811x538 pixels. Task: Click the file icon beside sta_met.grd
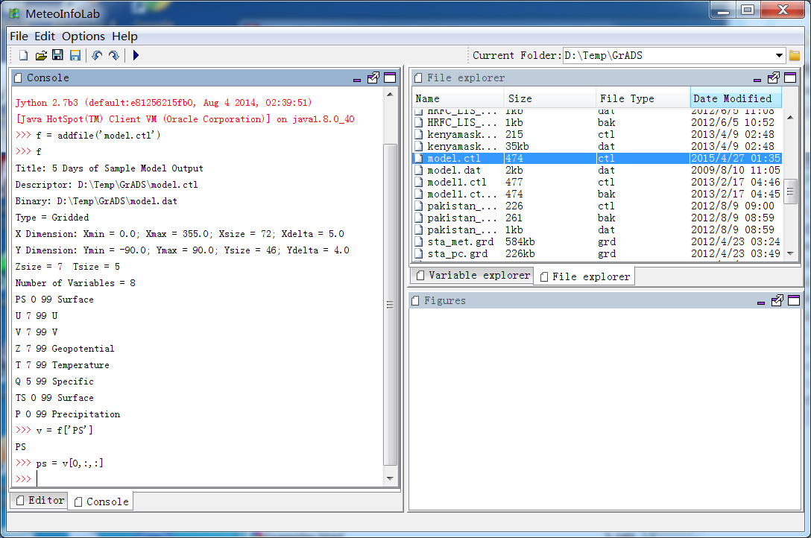coord(419,242)
